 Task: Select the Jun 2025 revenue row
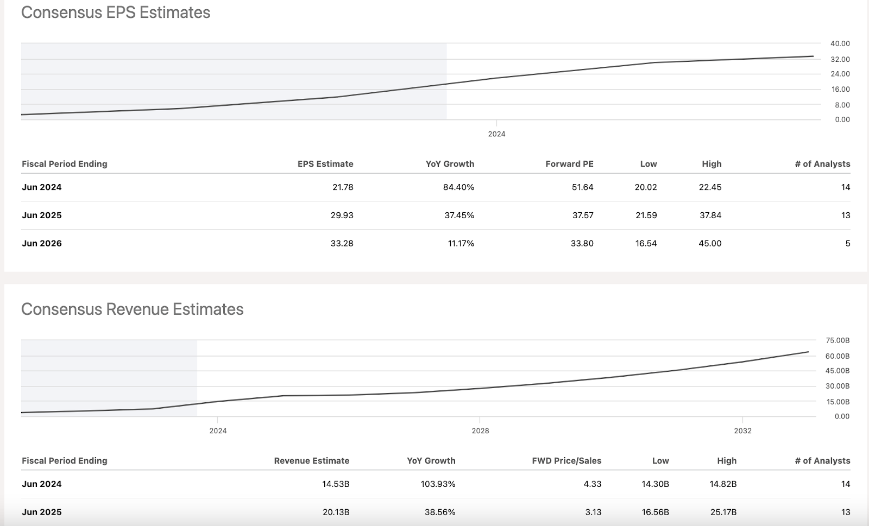point(41,512)
